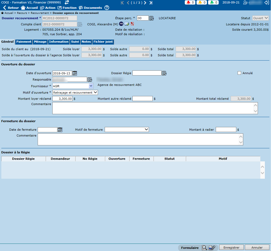Image resolution: width=271 pixels, height=251 pixels.
Task: Expand the Fournisseur AGR dropdown
Action: pyautogui.click(x=91, y=86)
